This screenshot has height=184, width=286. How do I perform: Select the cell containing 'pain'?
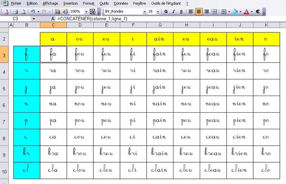[x=160, y=121]
